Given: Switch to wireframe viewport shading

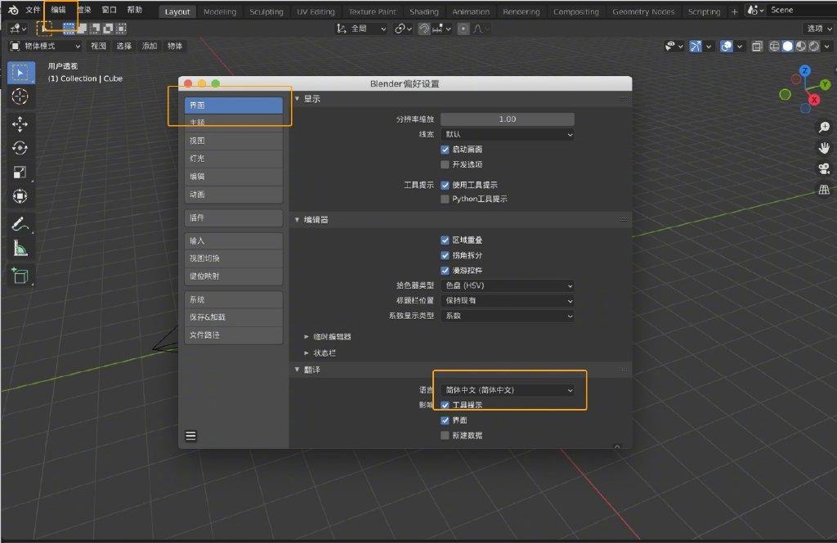Looking at the screenshot, I should [x=774, y=47].
